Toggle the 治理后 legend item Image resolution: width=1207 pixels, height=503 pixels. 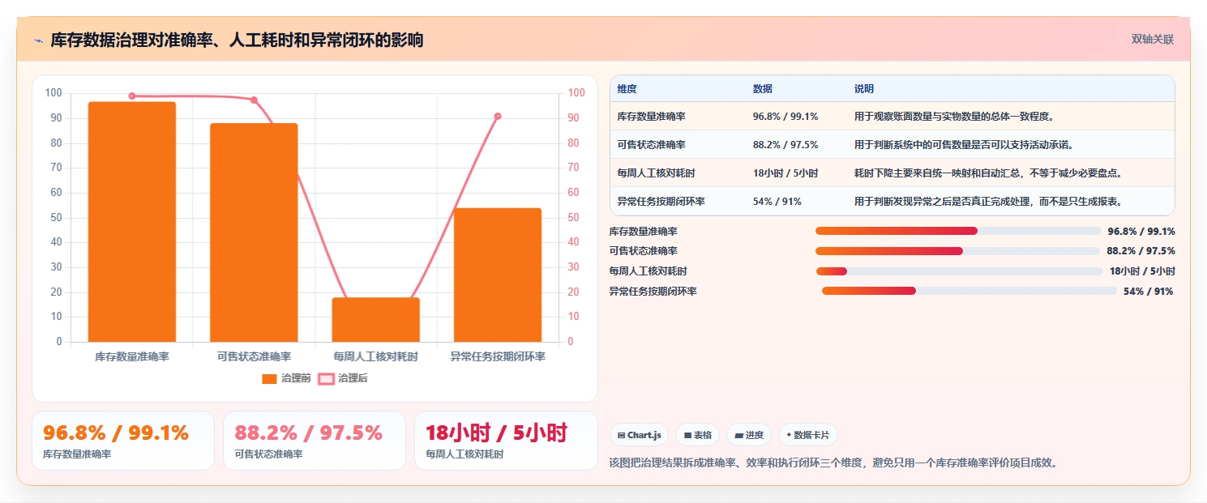click(x=342, y=378)
